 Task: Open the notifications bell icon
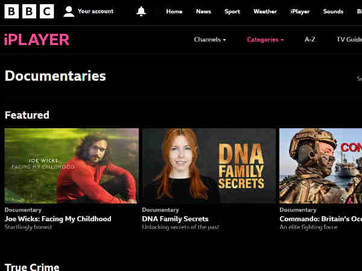[x=141, y=11]
